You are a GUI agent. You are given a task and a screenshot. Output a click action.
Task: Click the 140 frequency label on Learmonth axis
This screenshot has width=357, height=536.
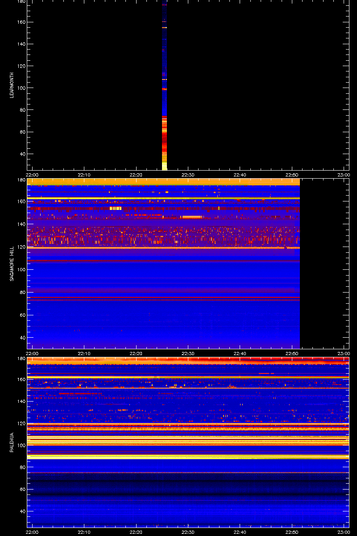click(x=21, y=44)
